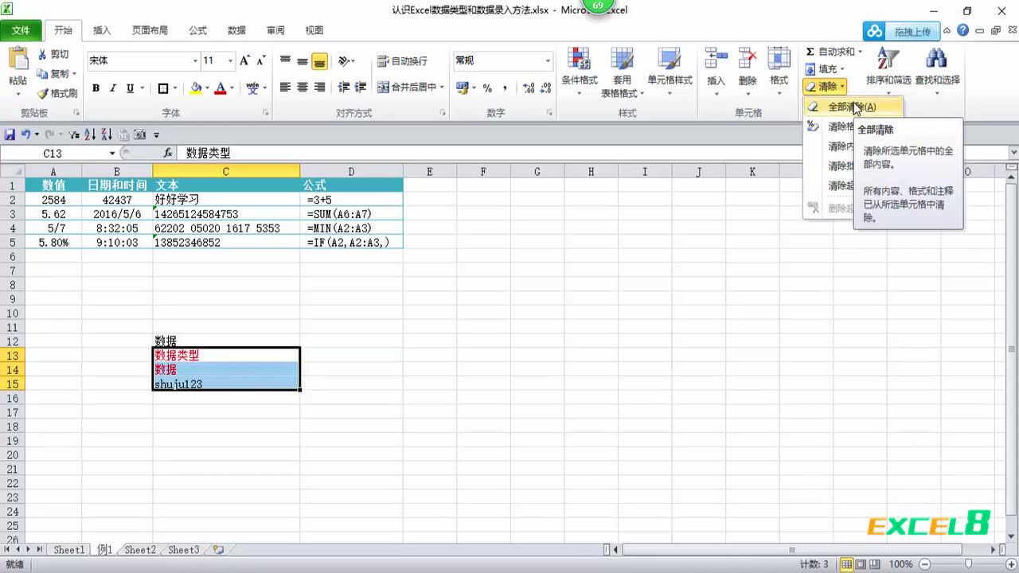
Task: Click the Insert cells (插入) icon
Action: tap(716, 59)
